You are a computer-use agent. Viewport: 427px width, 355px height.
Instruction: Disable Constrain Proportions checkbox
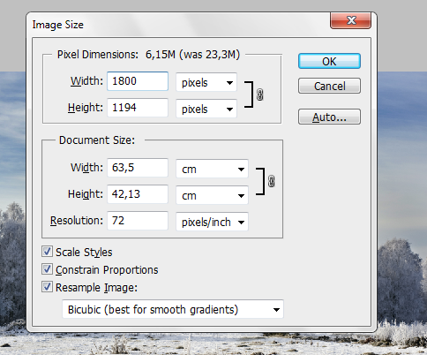pos(47,269)
